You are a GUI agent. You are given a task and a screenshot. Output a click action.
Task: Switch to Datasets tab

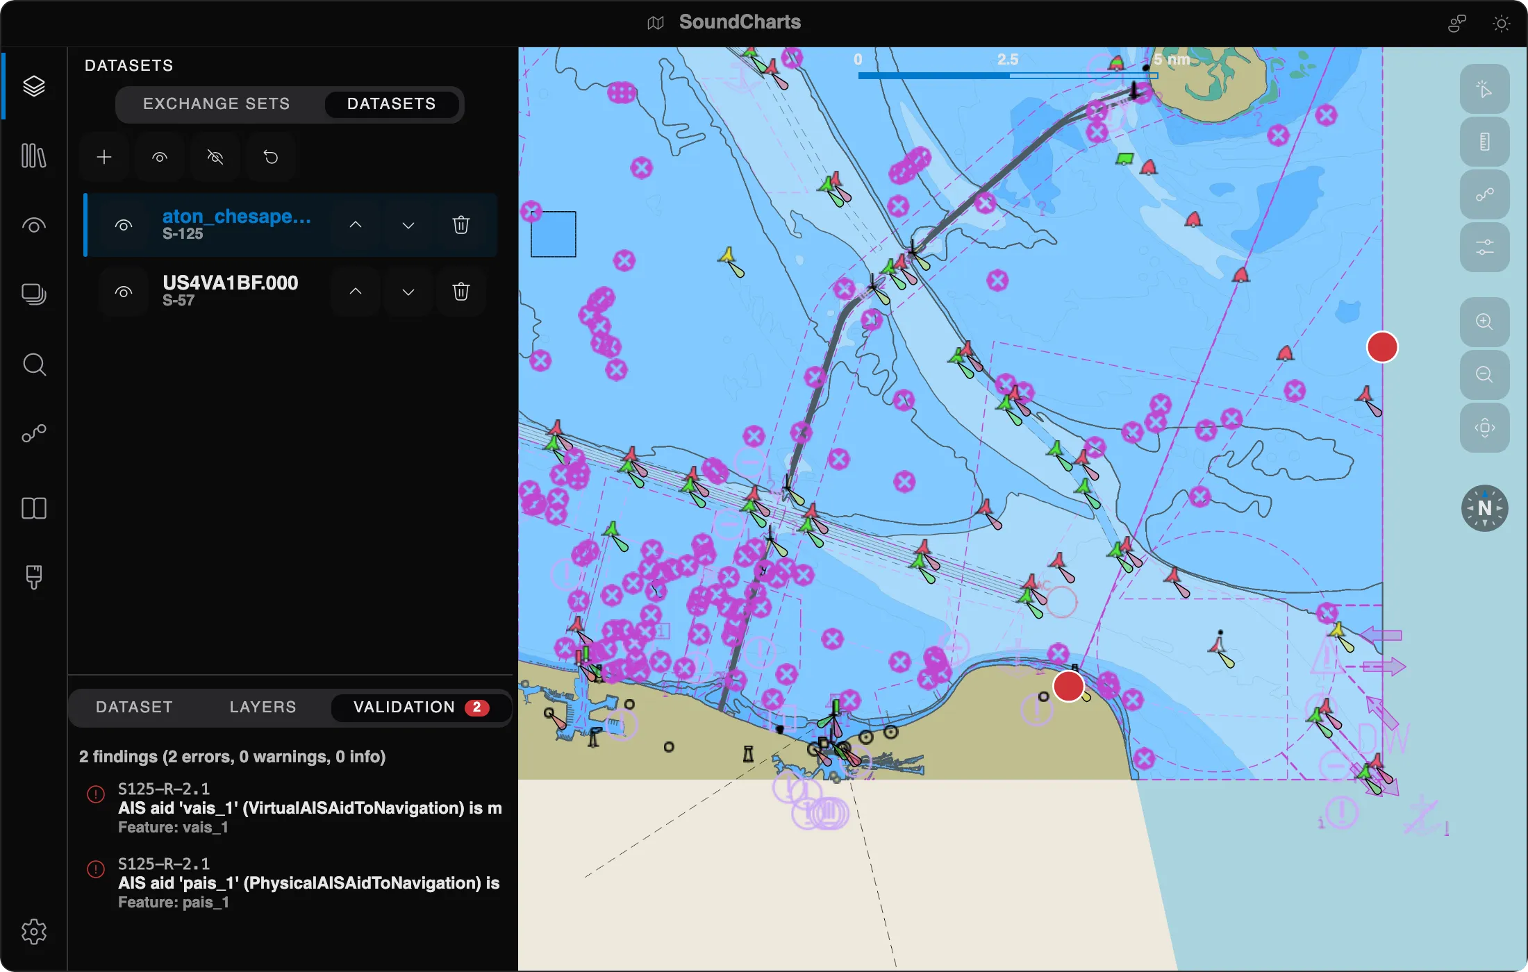[x=392, y=104]
